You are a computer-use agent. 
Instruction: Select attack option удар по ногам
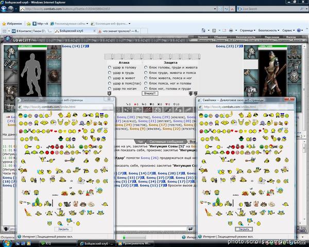[x=110, y=89]
